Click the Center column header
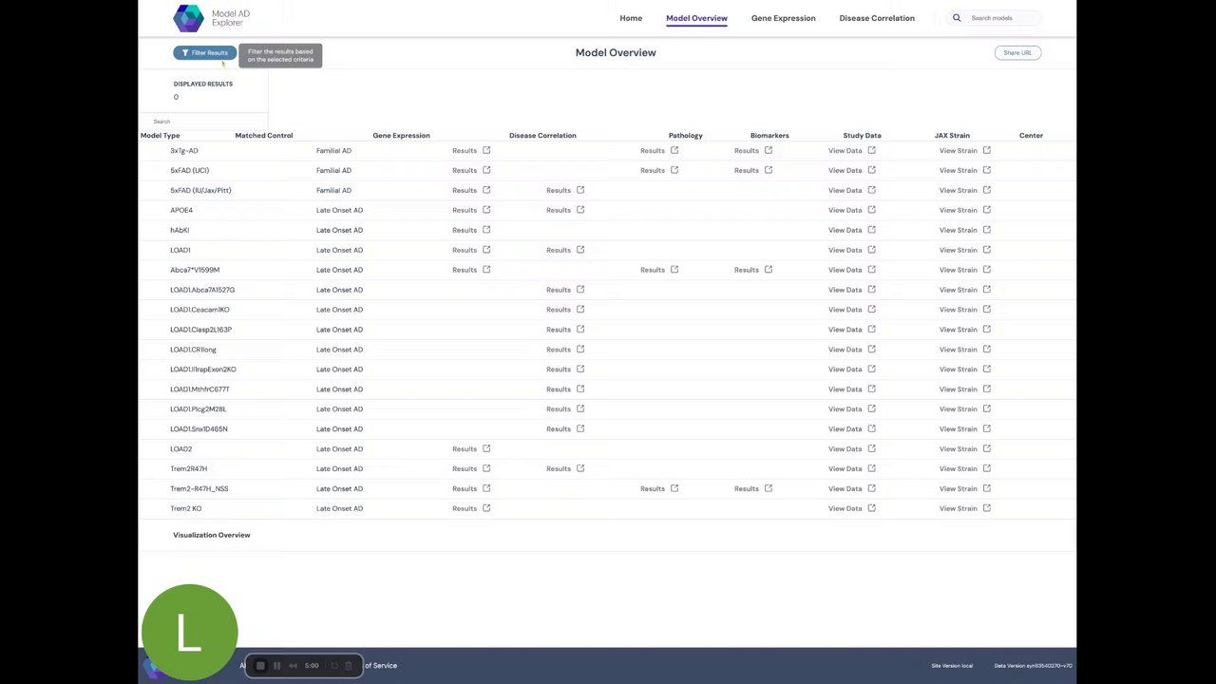This screenshot has height=684, width=1216. coord(1031,136)
